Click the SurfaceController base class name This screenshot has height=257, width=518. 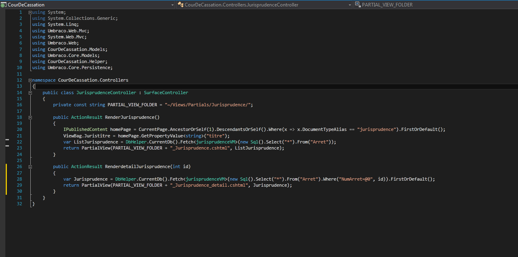pos(166,93)
